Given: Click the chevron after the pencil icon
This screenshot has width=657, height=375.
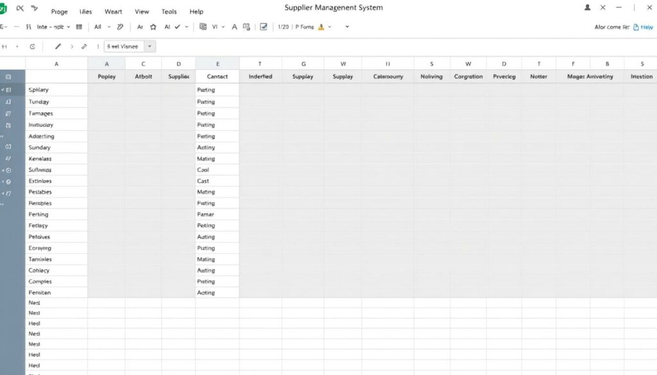Looking at the screenshot, I should pos(72,46).
